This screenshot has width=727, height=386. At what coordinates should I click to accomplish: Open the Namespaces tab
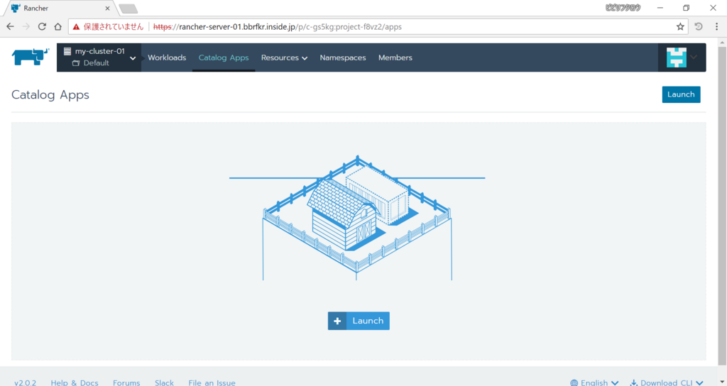tap(343, 57)
